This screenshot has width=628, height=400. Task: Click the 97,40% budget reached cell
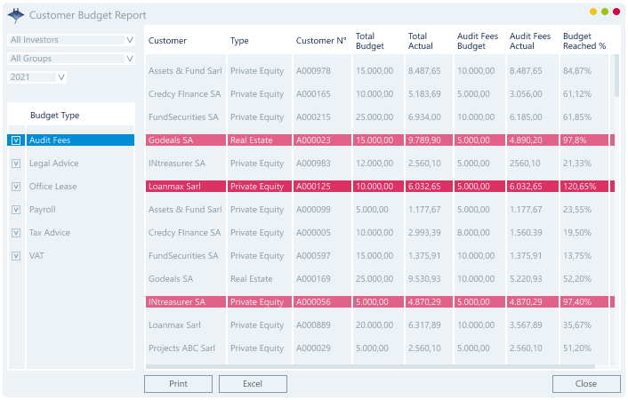point(584,302)
